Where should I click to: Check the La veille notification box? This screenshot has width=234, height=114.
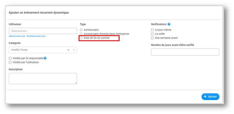[152, 34]
